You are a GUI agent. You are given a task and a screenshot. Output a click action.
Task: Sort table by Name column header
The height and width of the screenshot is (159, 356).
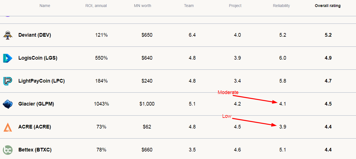point(45,6)
